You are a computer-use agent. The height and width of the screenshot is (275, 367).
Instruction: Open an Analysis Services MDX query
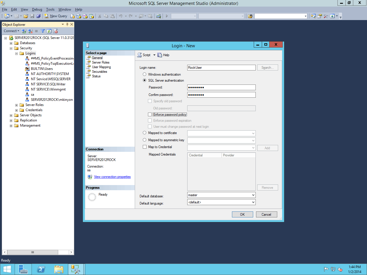[79, 16]
